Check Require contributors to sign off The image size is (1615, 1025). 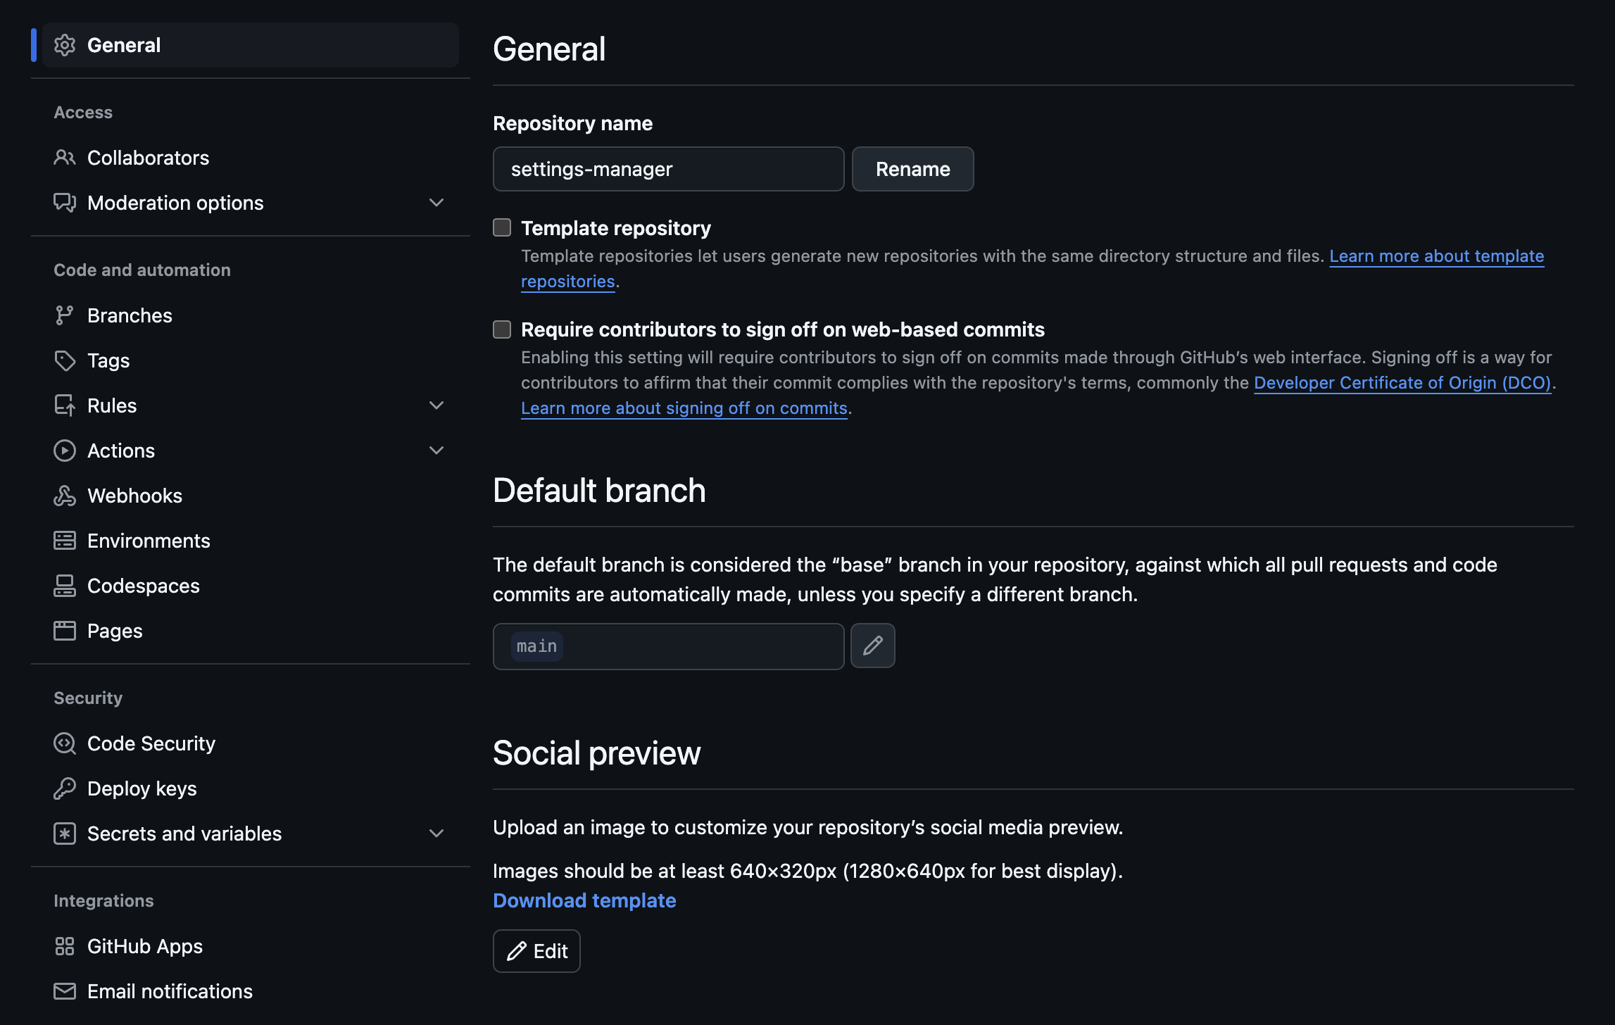tap(502, 329)
